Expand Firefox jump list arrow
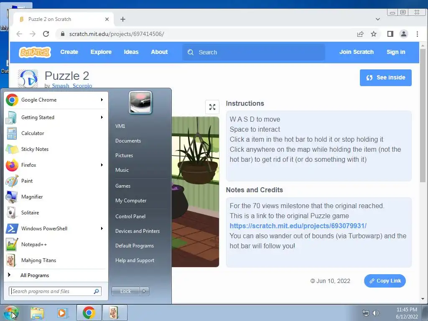The width and height of the screenshot is (428, 321). 102,165
